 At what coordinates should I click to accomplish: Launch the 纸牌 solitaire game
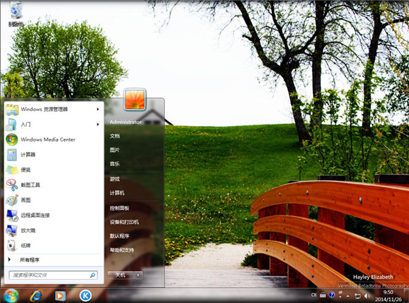tap(25, 245)
